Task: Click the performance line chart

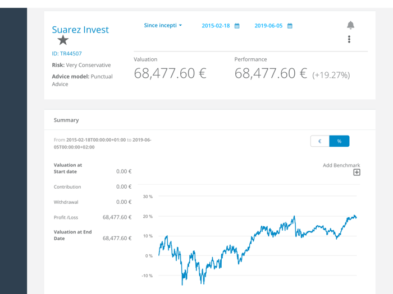Action: tap(258, 241)
